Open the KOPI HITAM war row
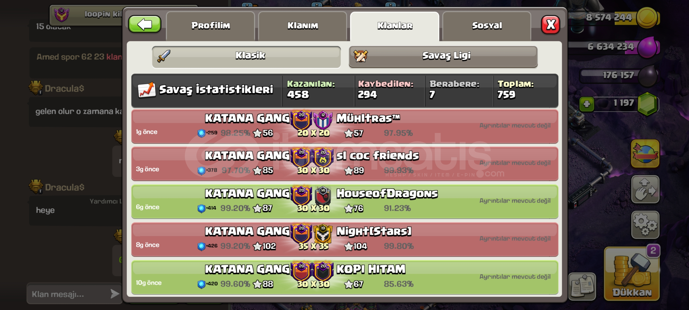 click(x=345, y=277)
